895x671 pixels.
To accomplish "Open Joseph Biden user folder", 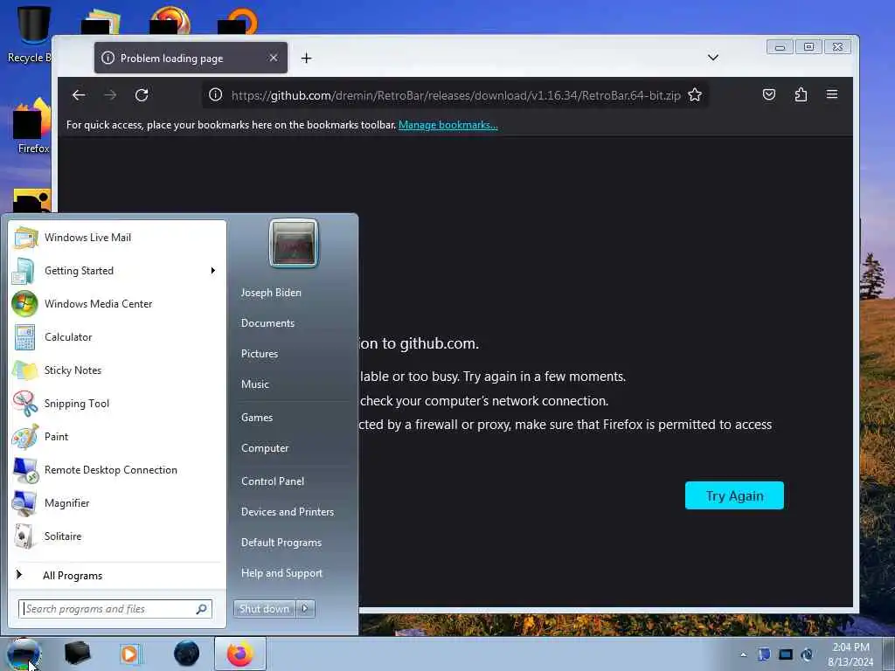I will tap(271, 293).
